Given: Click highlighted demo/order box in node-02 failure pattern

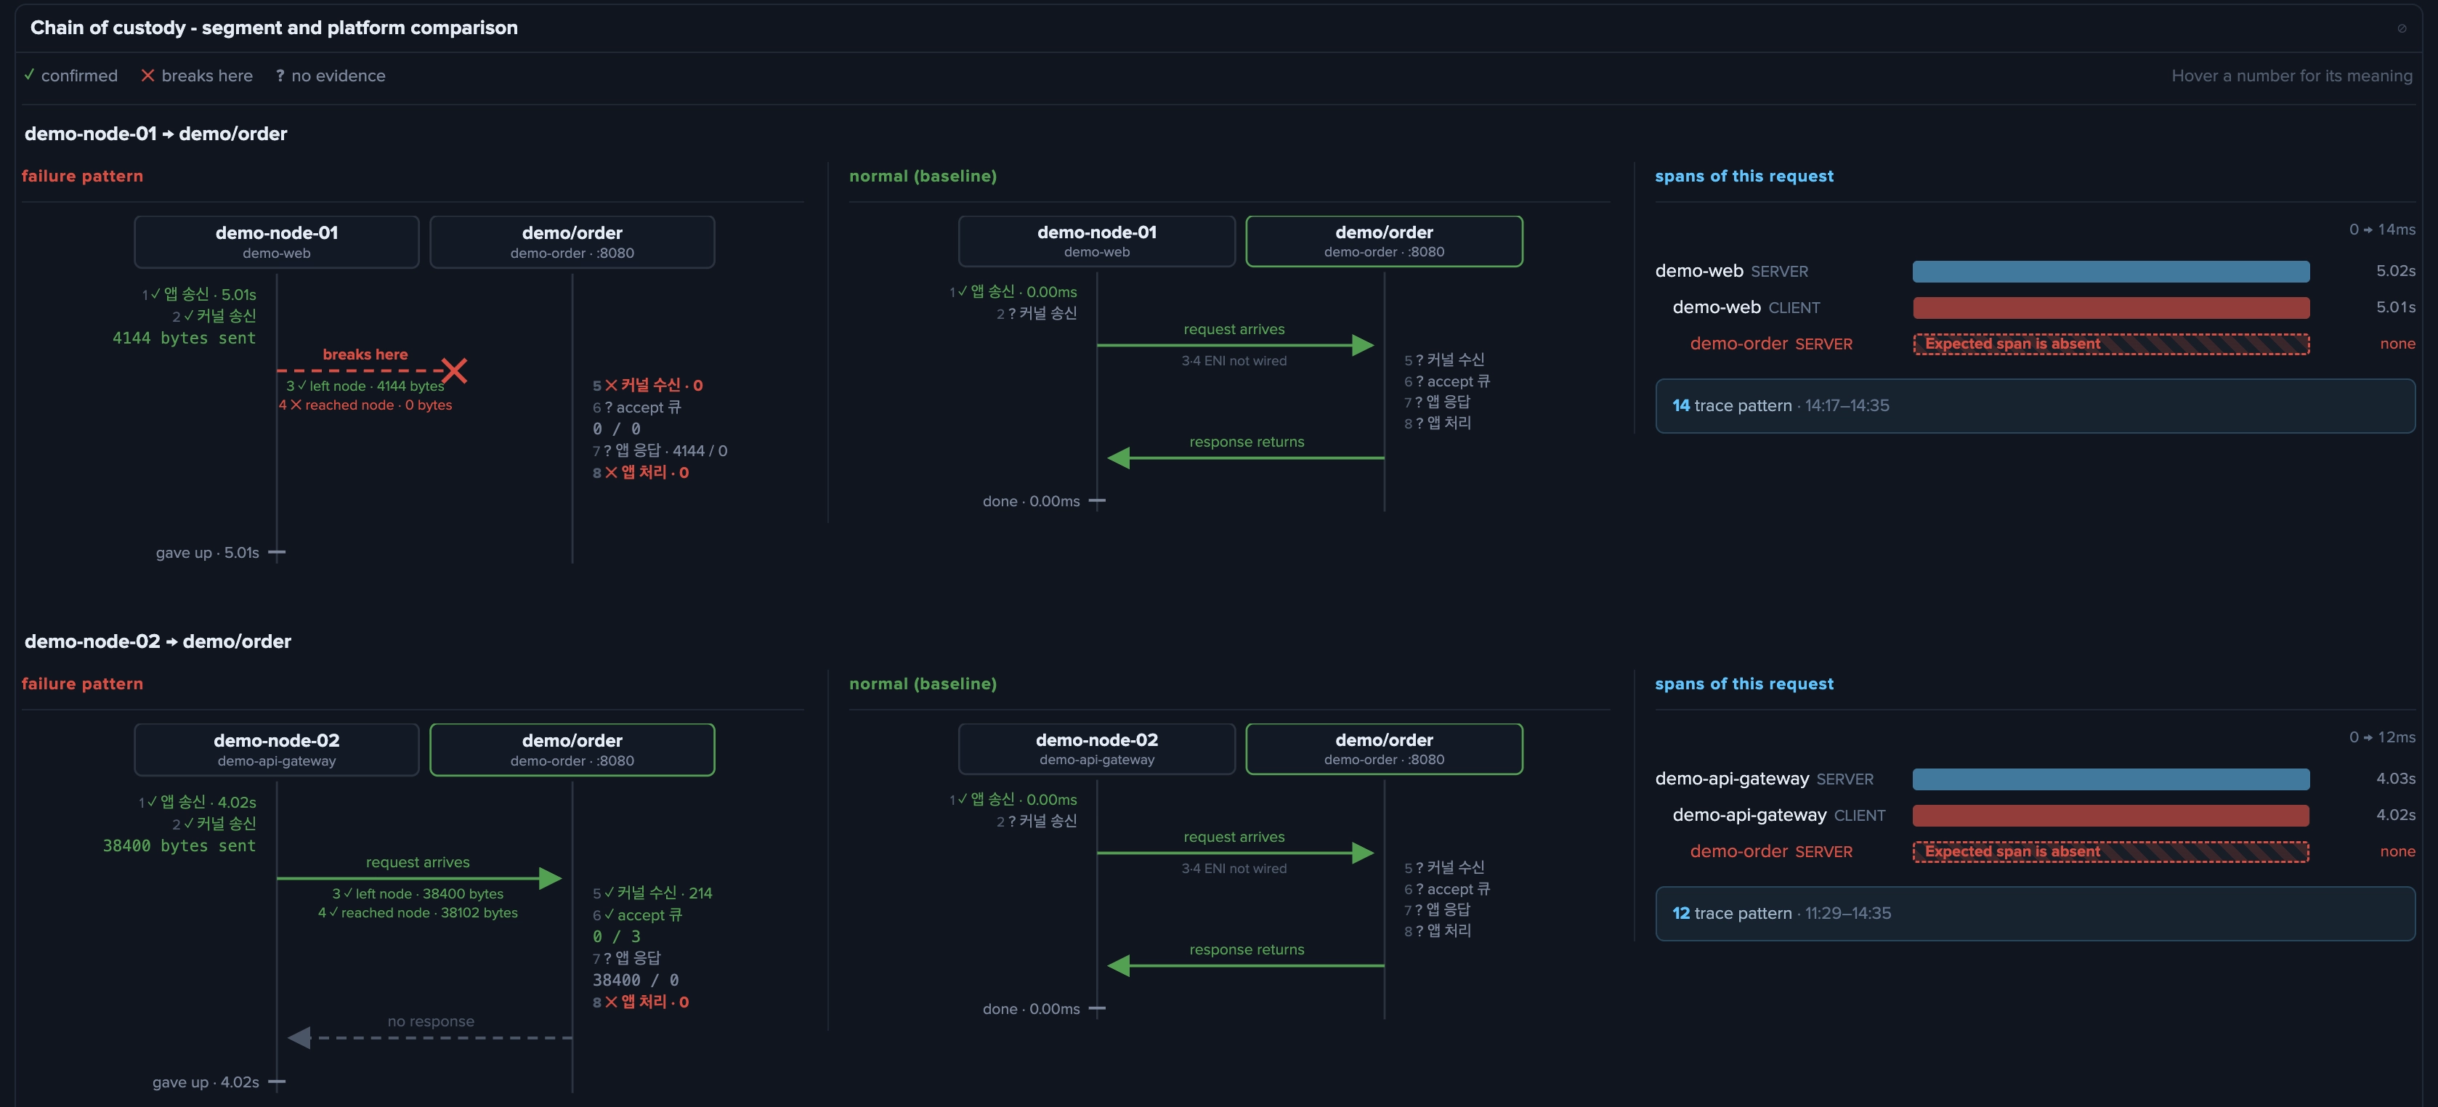Looking at the screenshot, I should [x=572, y=750].
